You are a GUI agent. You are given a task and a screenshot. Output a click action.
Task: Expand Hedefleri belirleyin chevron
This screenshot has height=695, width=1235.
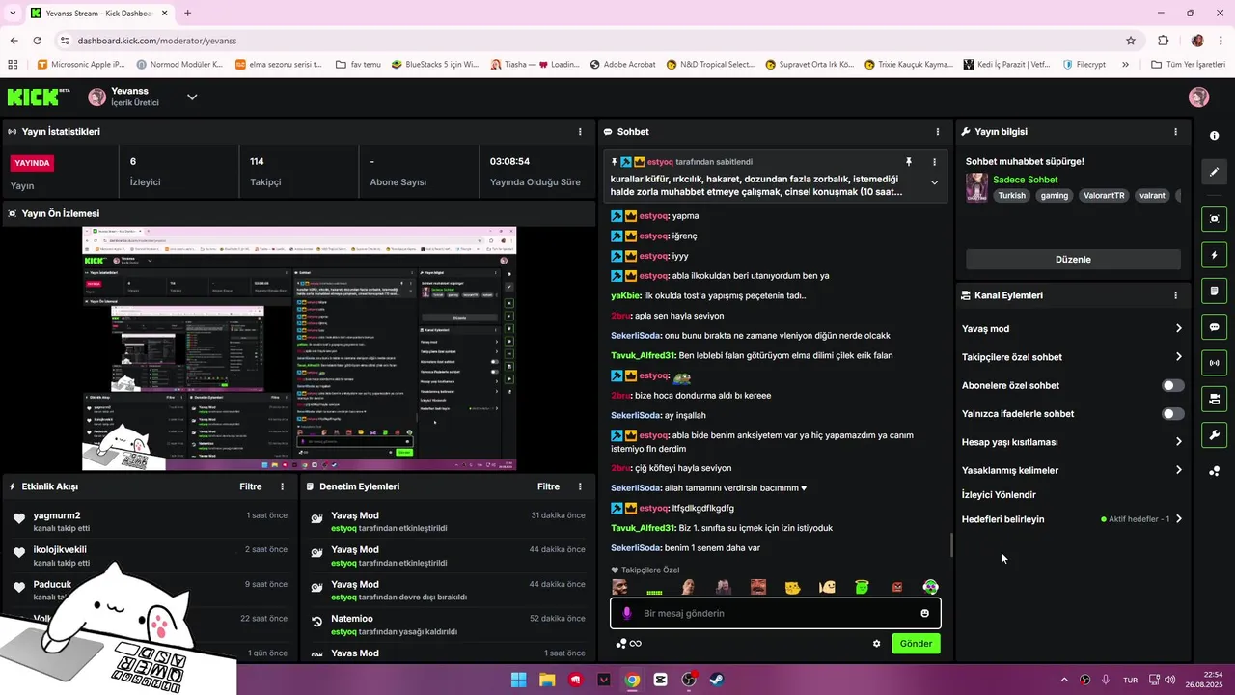coord(1178,519)
